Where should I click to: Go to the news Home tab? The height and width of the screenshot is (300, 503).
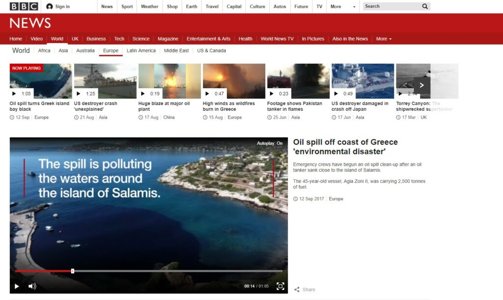pos(16,39)
